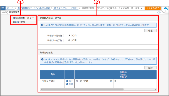Click the info icon in 明細部の開始・終了行 notice

point(42,25)
